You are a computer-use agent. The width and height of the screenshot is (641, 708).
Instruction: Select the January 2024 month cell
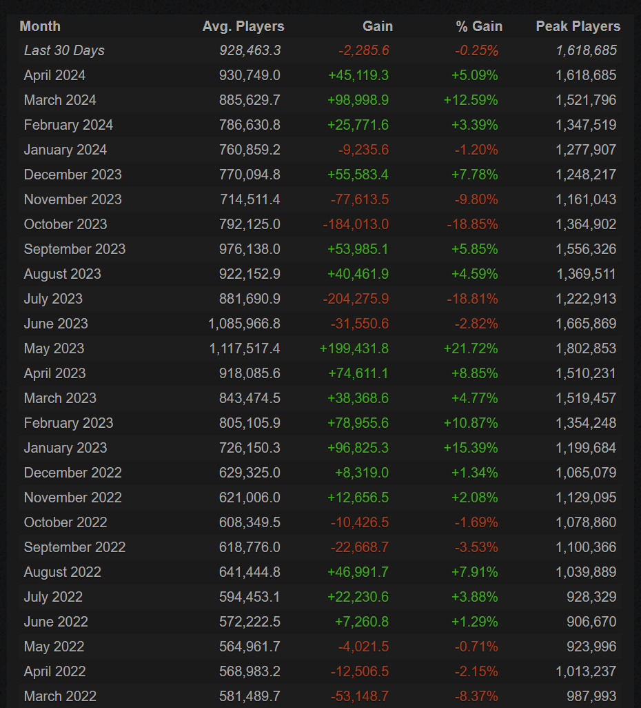(65, 150)
